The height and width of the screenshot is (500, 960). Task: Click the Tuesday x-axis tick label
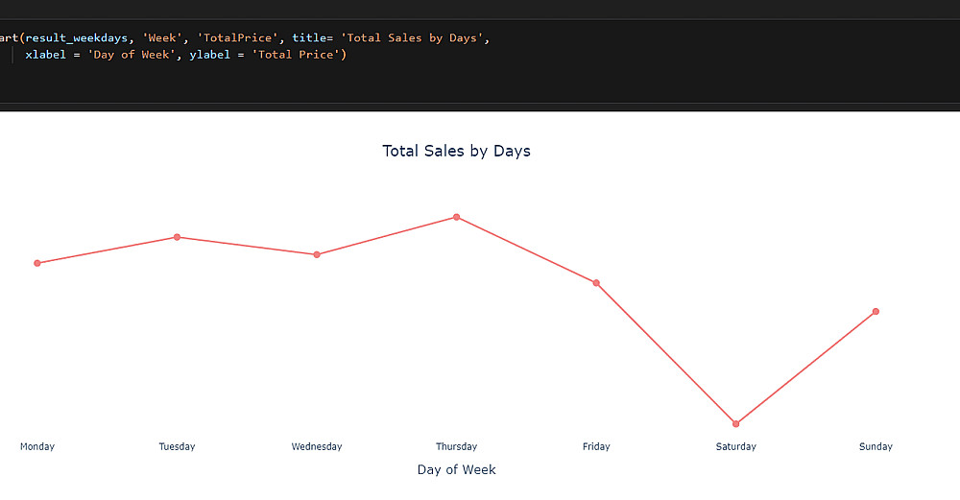click(x=178, y=446)
